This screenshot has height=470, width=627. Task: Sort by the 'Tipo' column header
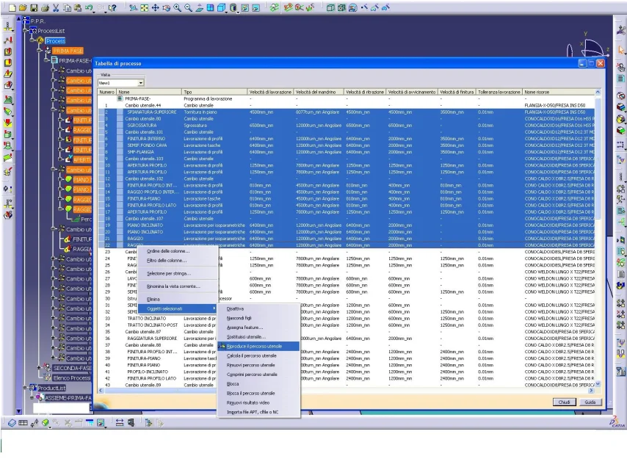[214, 92]
